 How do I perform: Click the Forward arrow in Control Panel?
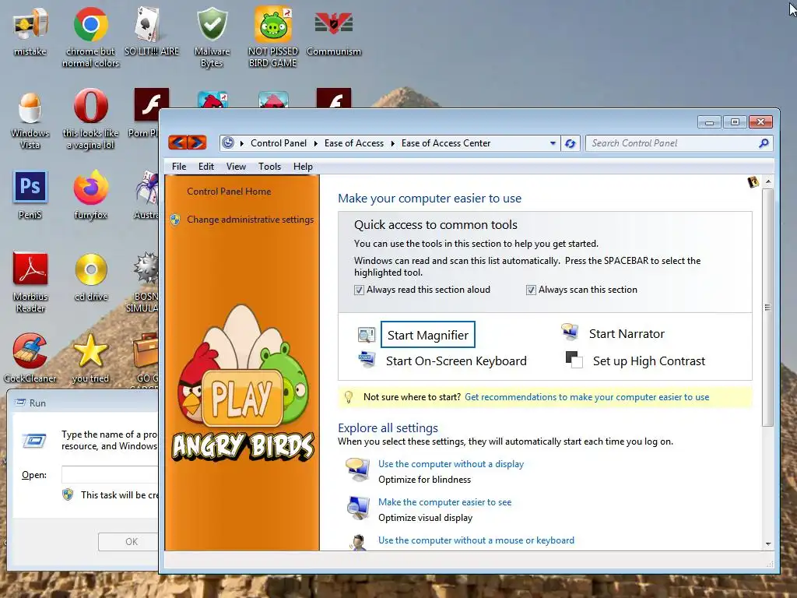point(197,143)
